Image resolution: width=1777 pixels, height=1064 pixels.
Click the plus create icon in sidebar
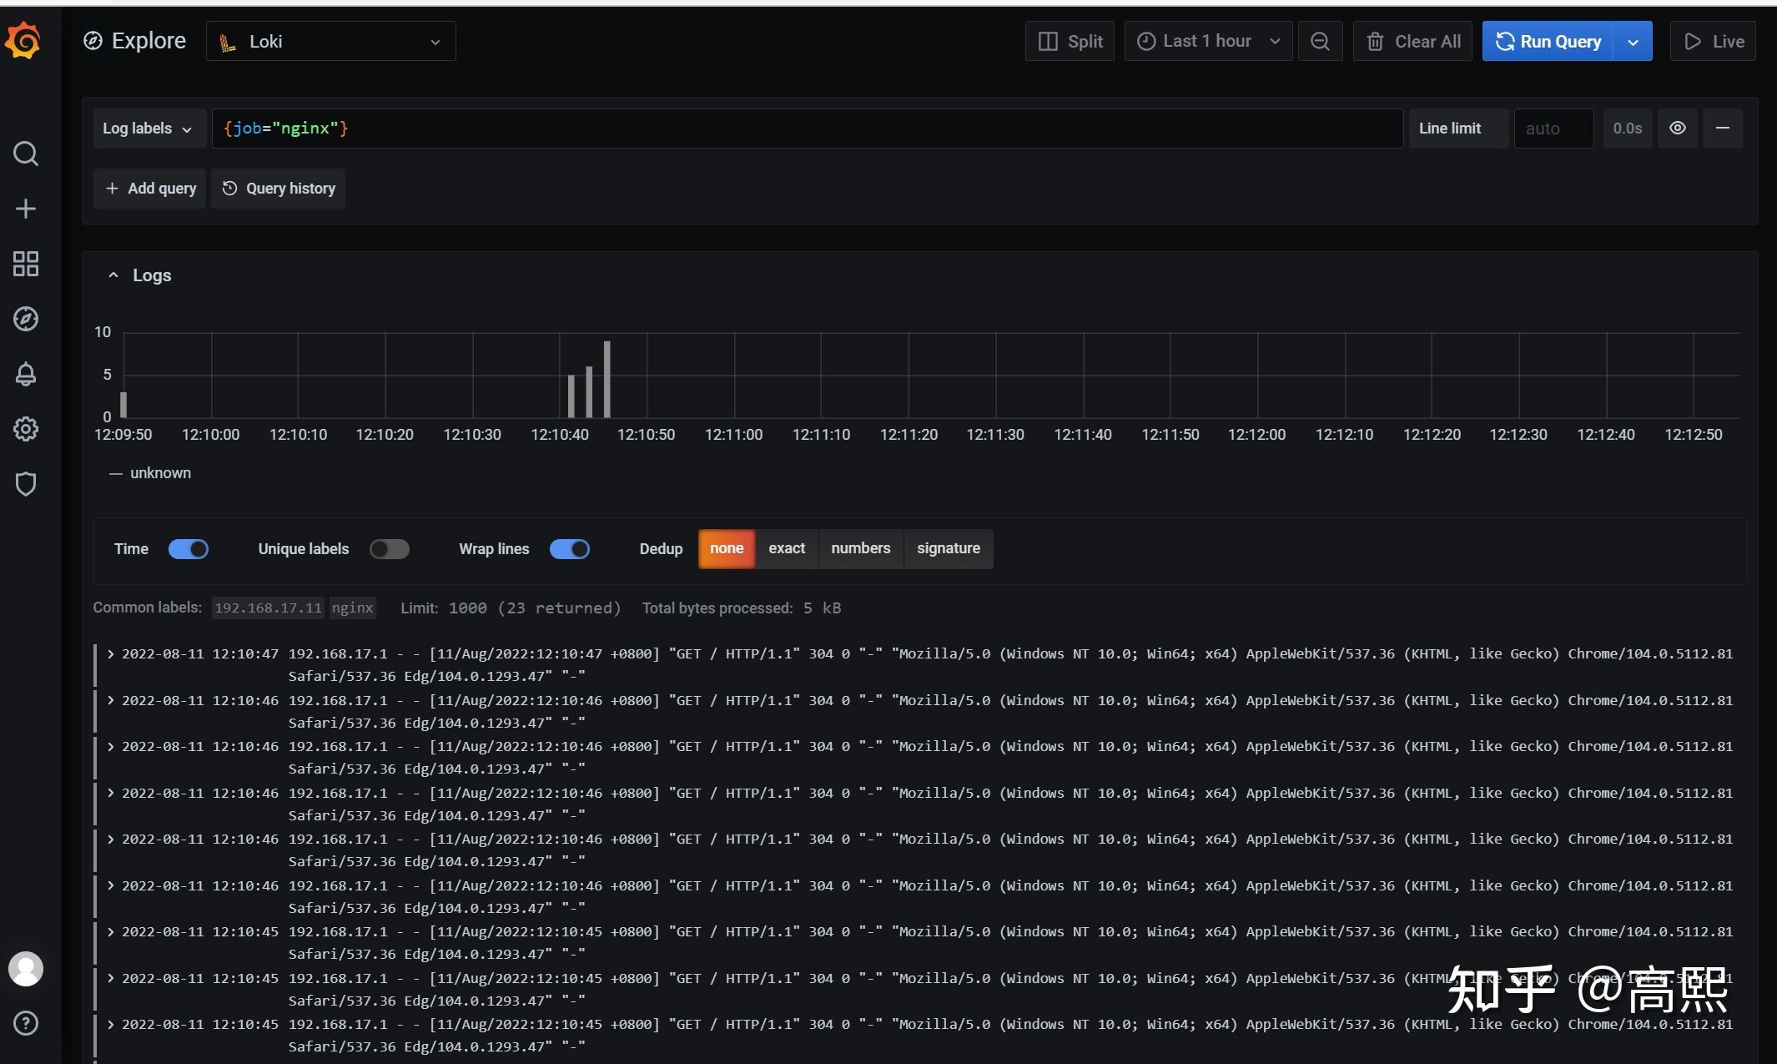pyautogui.click(x=26, y=209)
